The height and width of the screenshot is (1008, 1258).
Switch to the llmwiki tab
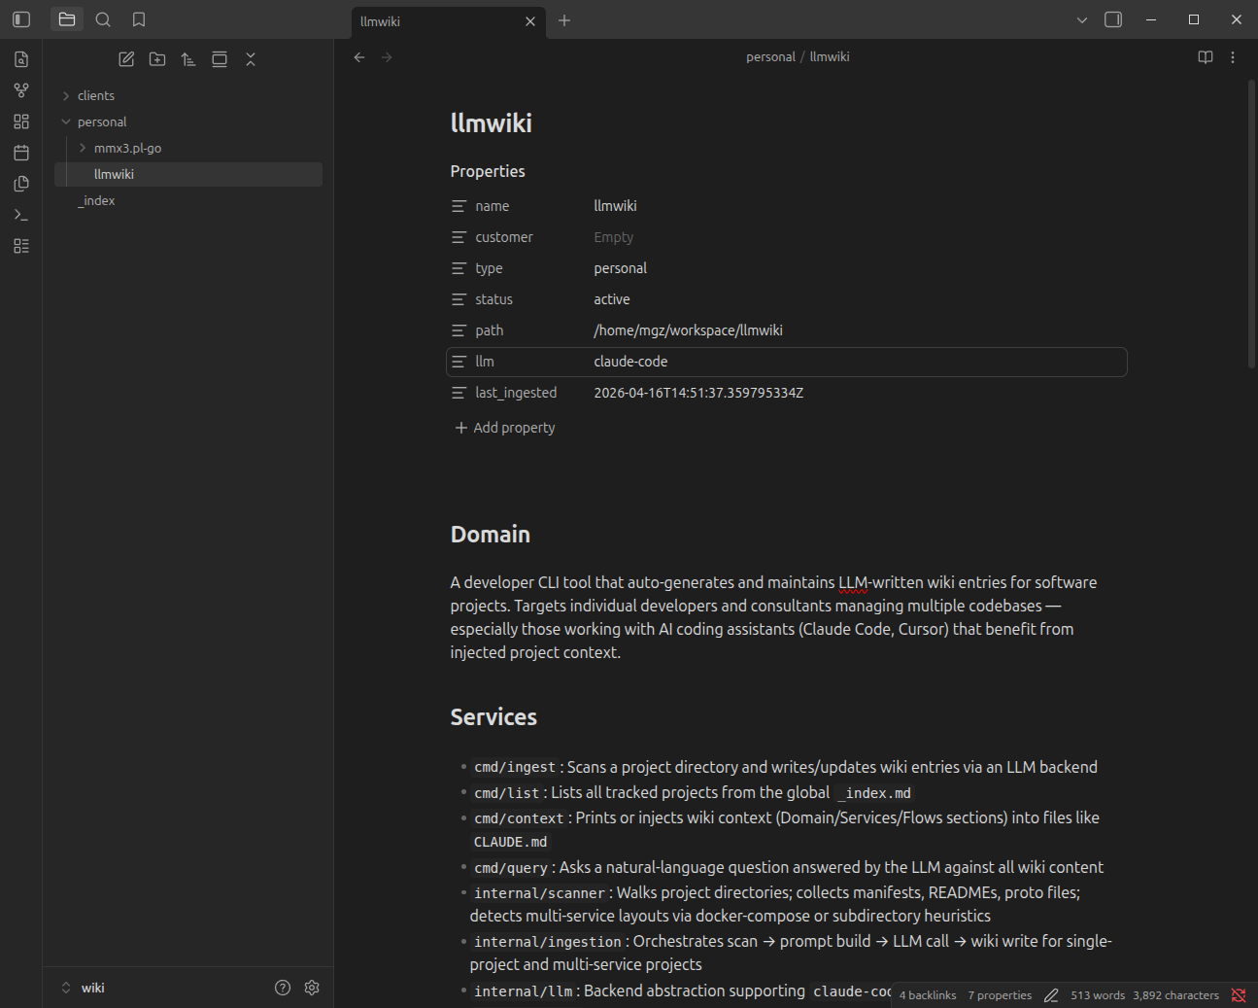pos(437,21)
